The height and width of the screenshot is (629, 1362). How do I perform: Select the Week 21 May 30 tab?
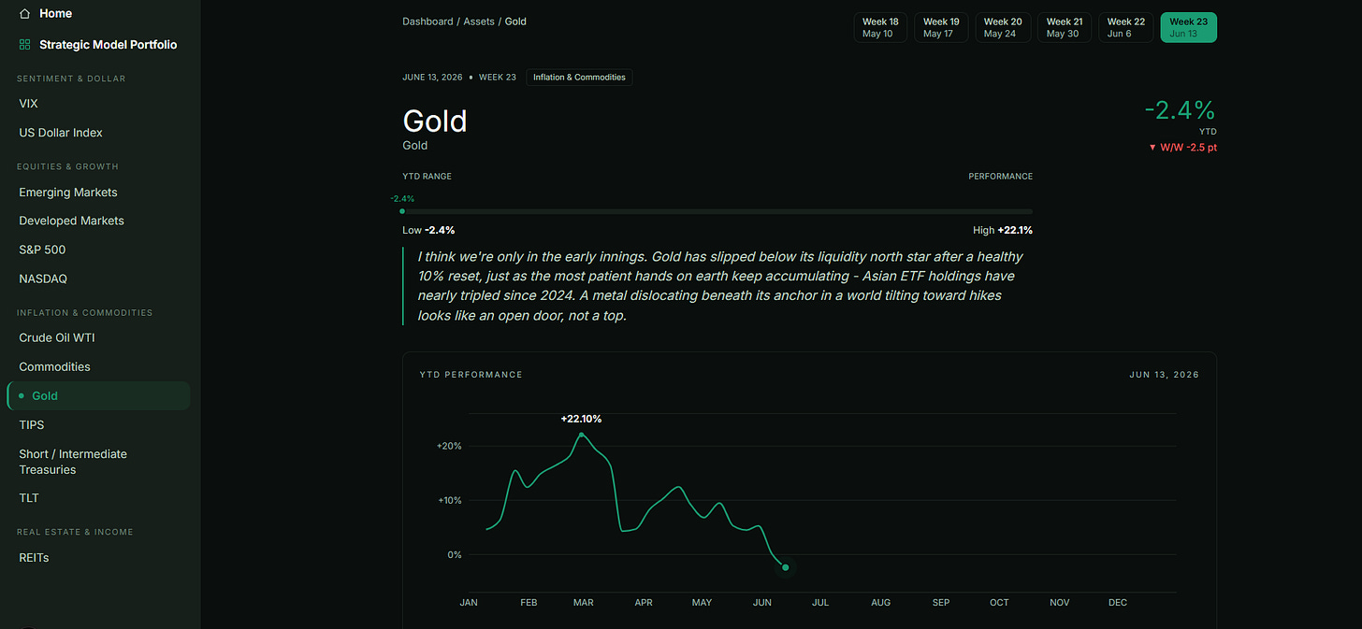(x=1065, y=27)
